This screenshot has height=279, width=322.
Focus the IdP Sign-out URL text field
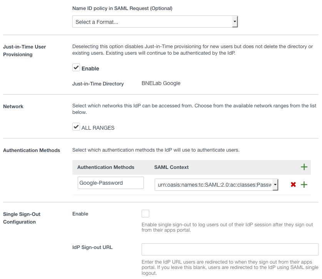[230, 249]
